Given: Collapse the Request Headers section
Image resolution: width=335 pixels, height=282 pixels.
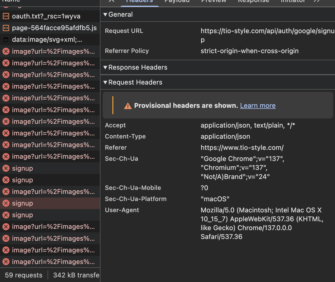Looking at the screenshot, I should coord(105,83).
